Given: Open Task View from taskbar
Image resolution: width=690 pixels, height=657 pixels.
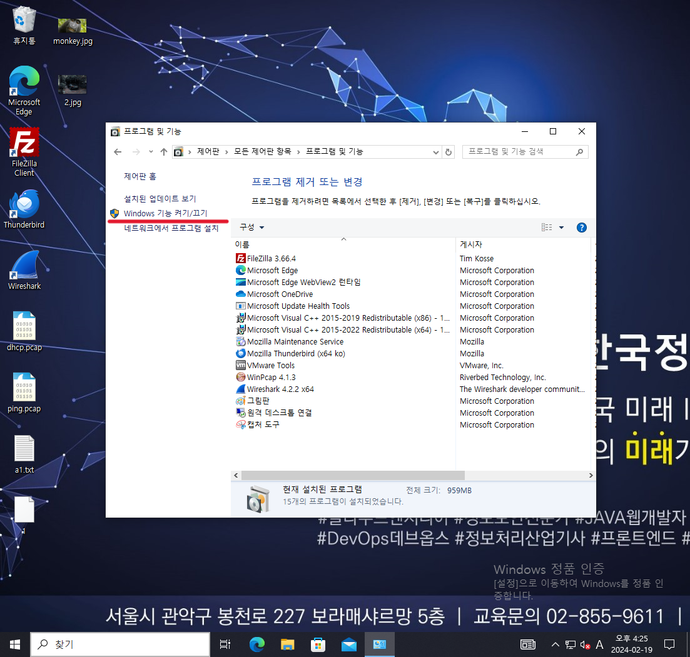Looking at the screenshot, I should pos(225,644).
